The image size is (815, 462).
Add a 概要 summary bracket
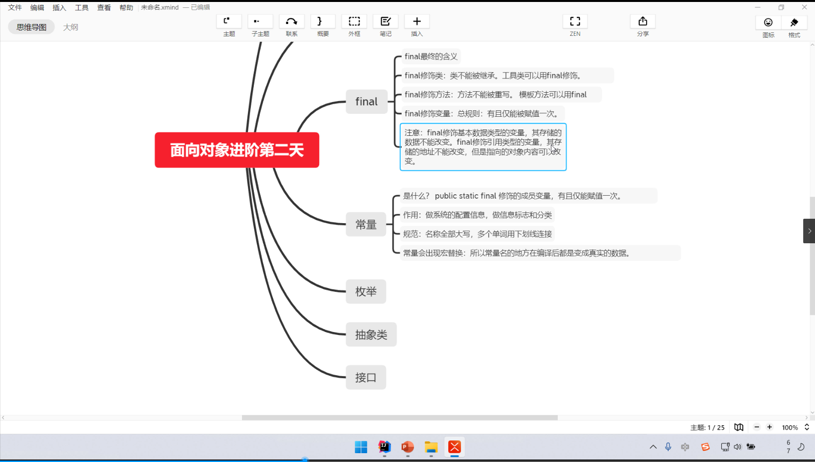pyautogui.click(x=323, y=26)
